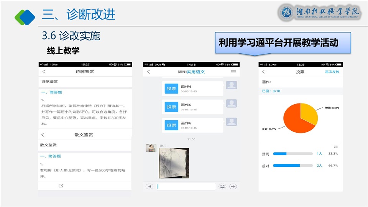Tap back arrow in 诗歌鉴赏 header
Viewport: 368px width, 207px height.
(x=44, y=72)
